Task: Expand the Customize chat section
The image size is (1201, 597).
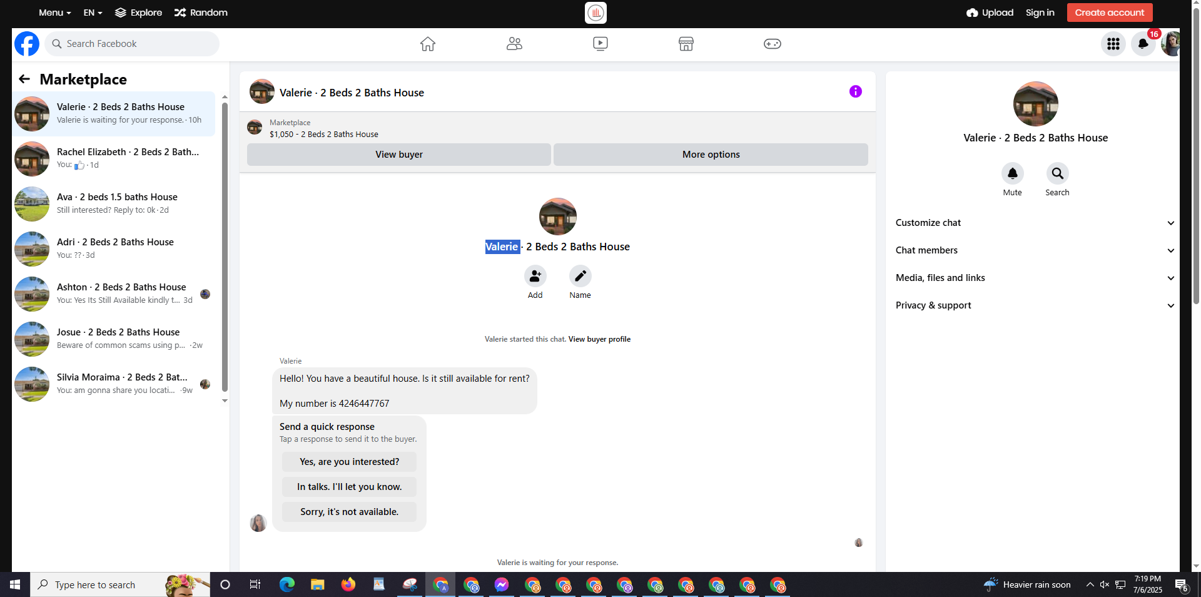Action: (1035, 223)
